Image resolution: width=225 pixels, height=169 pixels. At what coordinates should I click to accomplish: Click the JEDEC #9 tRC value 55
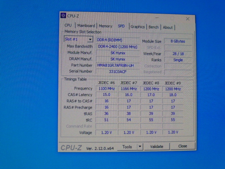[173, 120]
